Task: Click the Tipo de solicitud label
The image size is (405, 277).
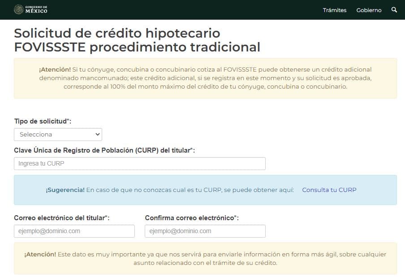Action: 43,121
